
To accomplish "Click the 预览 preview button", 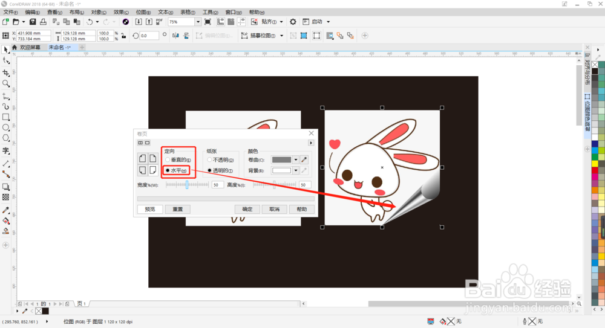I will click(x=149, y=209).
